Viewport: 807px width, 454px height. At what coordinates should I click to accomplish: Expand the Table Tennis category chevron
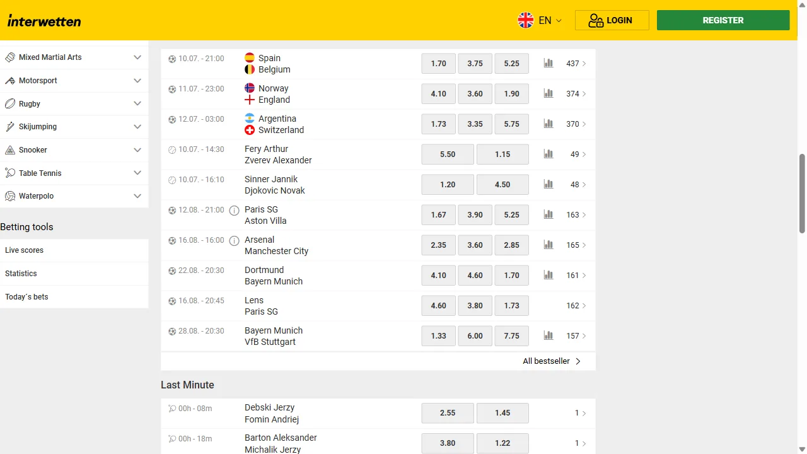137,173
